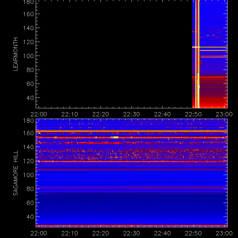
Task: Click 22:10 under the Learmonth plot
Action: click(70, 114)
